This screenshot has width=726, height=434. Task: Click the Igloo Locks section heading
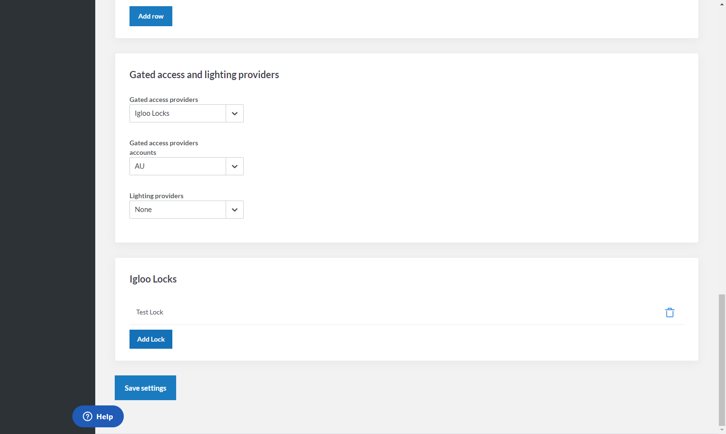(x=153, y=279)
